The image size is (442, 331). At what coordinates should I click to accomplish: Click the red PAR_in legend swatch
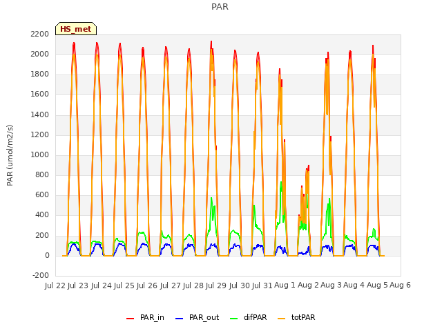click(x=130, y=319)
